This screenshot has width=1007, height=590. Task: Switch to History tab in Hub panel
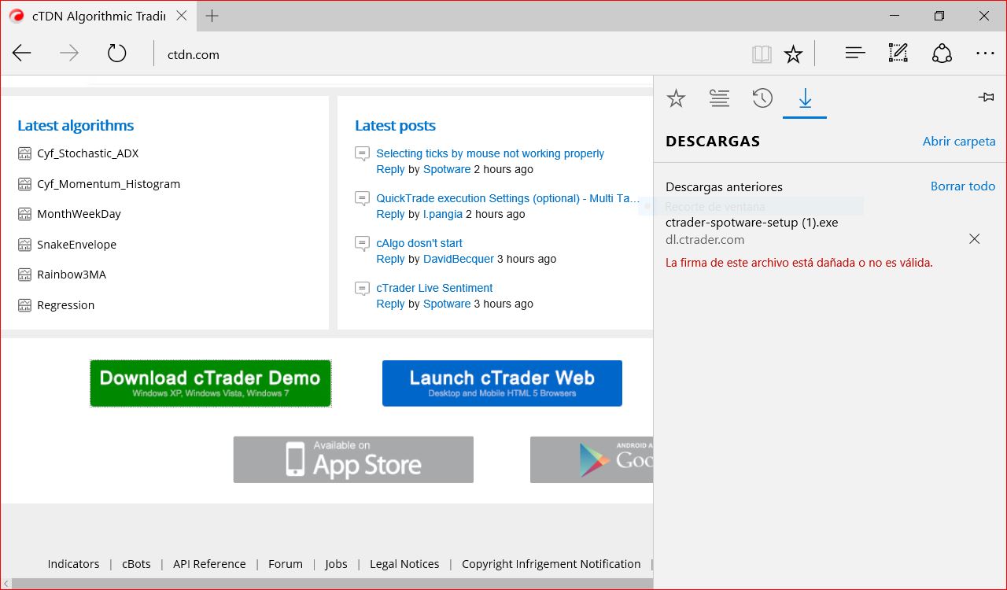762,98
